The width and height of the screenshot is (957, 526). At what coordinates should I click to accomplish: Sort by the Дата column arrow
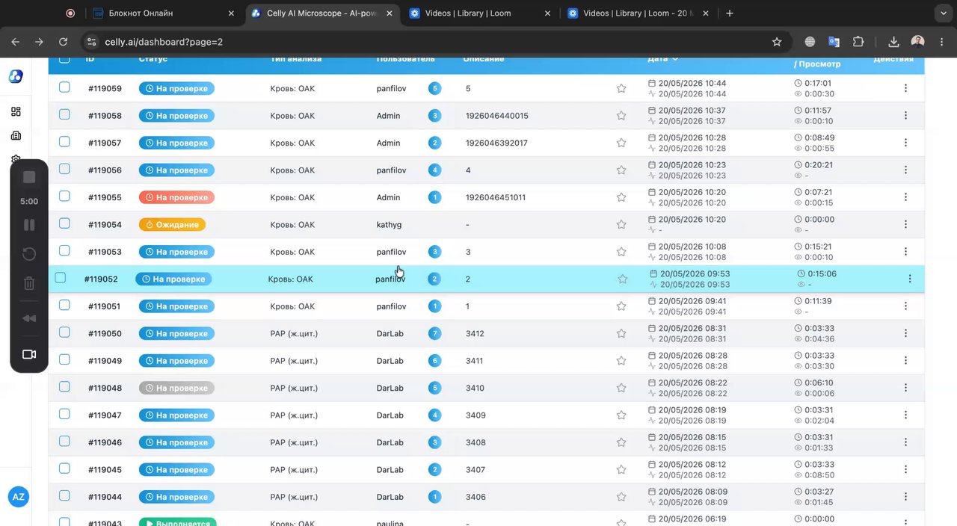(675, 59)
